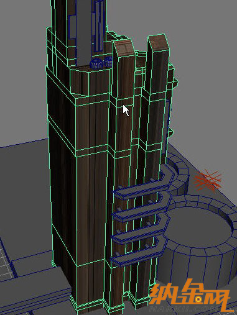Select the blue panel inside central column

[x=99, y=26]
